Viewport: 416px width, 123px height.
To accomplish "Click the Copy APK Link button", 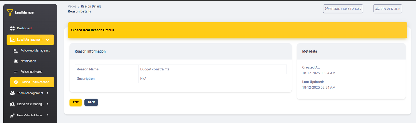I will (x=388, y=9).
